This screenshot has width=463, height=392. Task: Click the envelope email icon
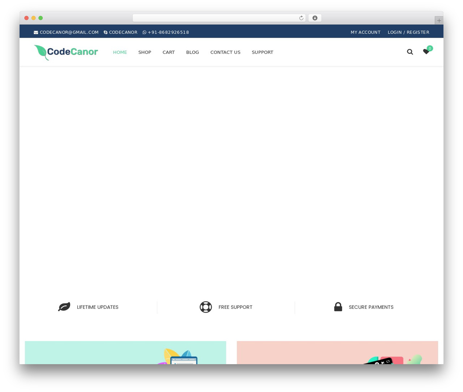pyautogui.click(x=36, y=33)
